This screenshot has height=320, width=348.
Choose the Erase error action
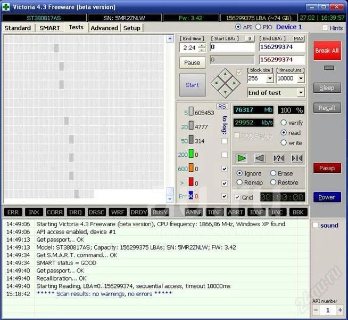click(x=273, y=173)
